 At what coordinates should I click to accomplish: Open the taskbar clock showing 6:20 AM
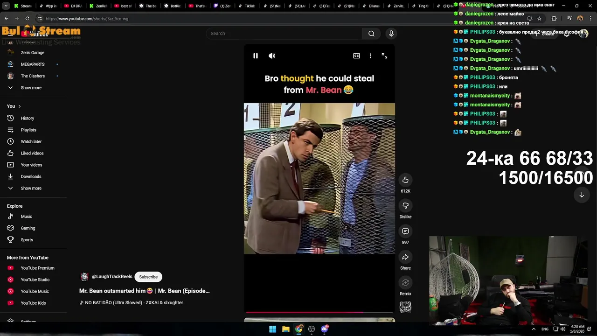coord(577,329)
